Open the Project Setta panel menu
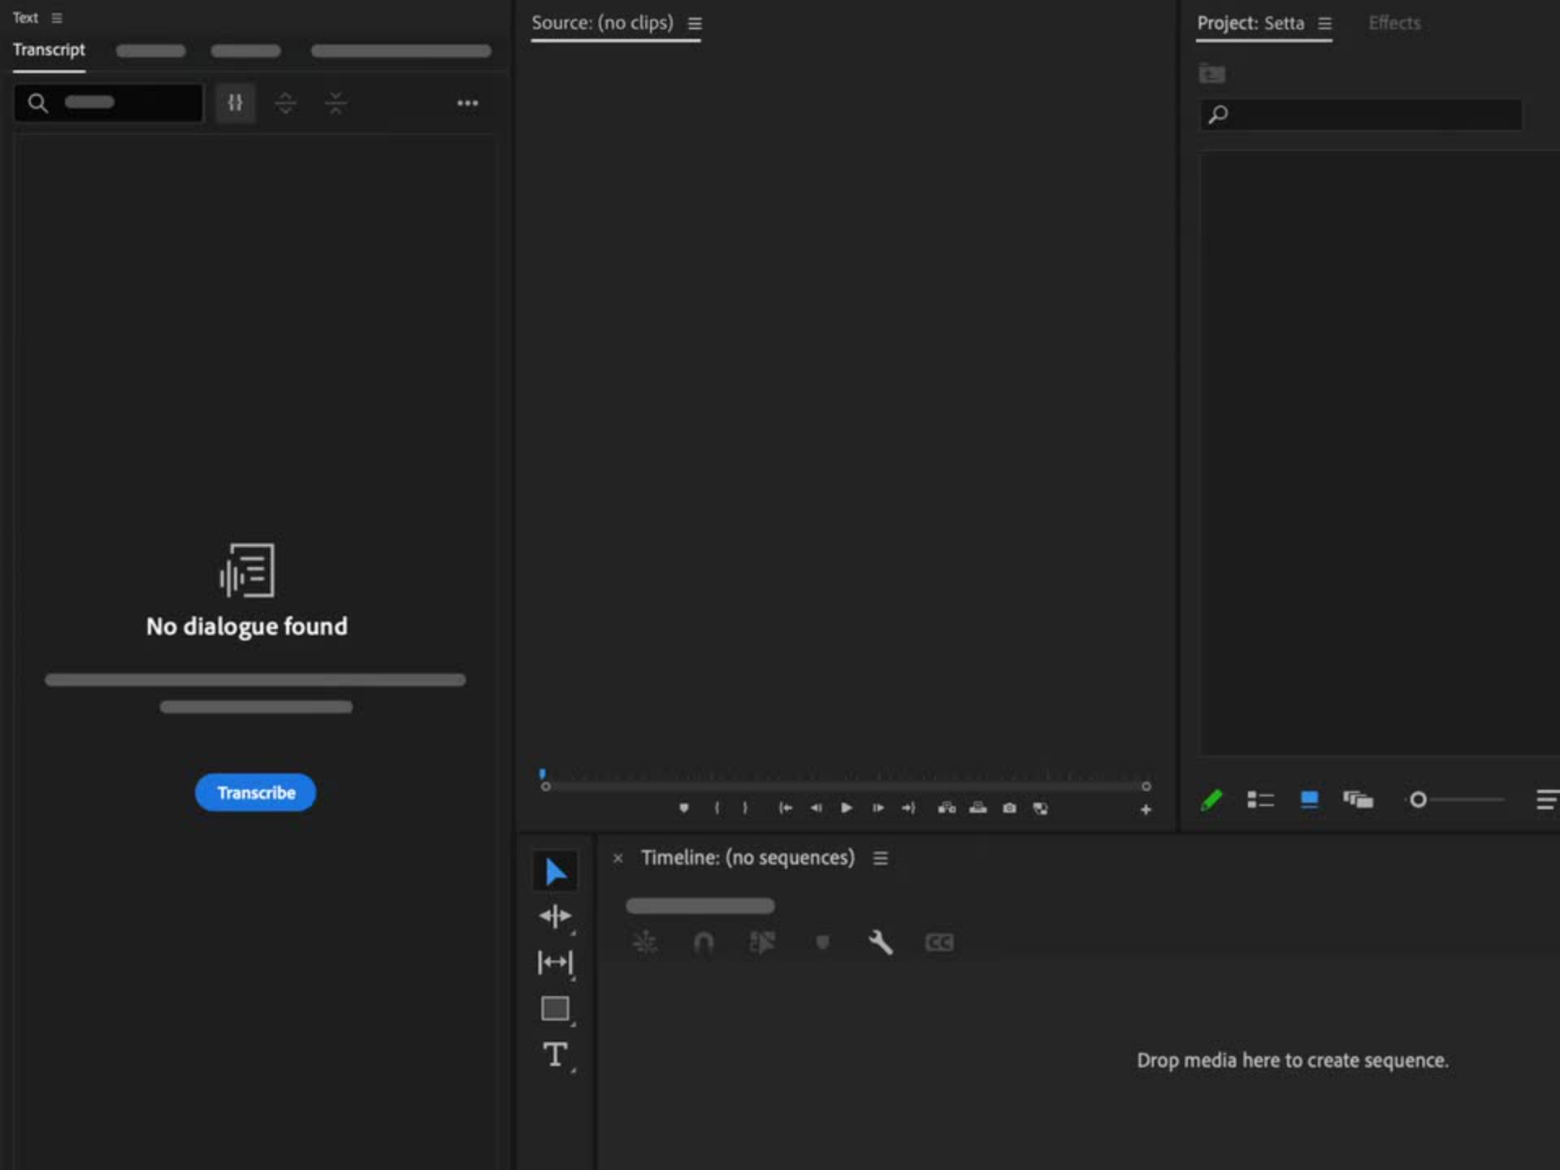This screenshot has width=1560, height=1170. 1324,24
